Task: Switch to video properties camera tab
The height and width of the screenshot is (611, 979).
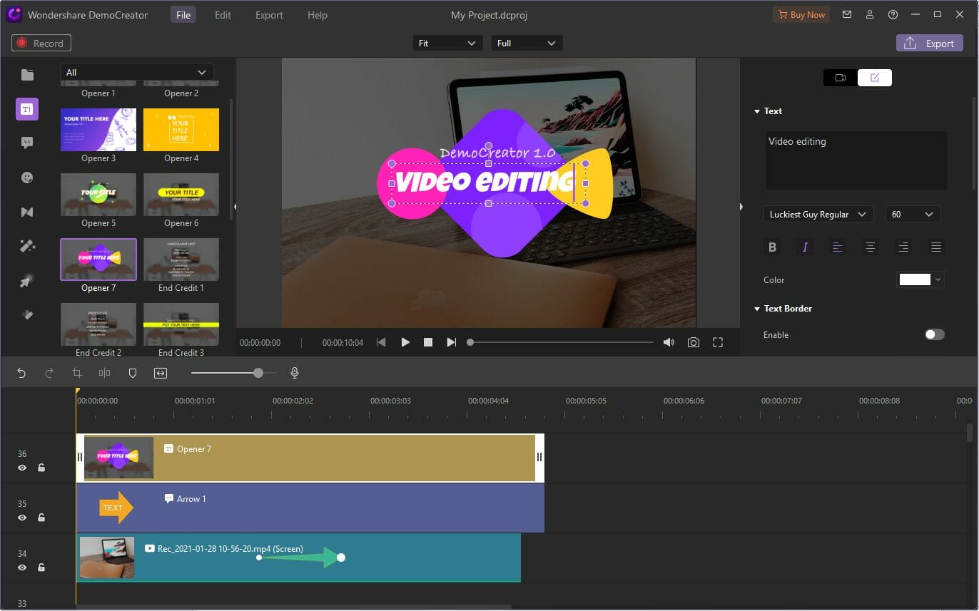Action: coord(841,78)
